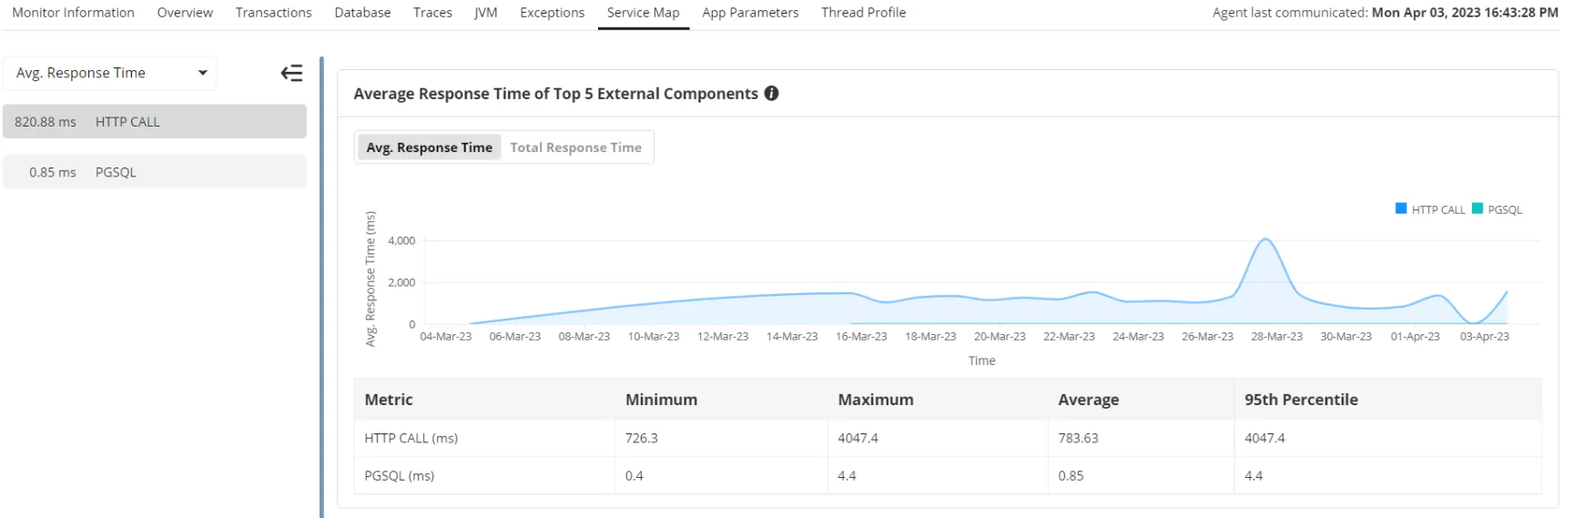The height and width of the screenshot is (518, 1573).
Task: Open the Monitor Information tab
Action: [x=73, y=13]
